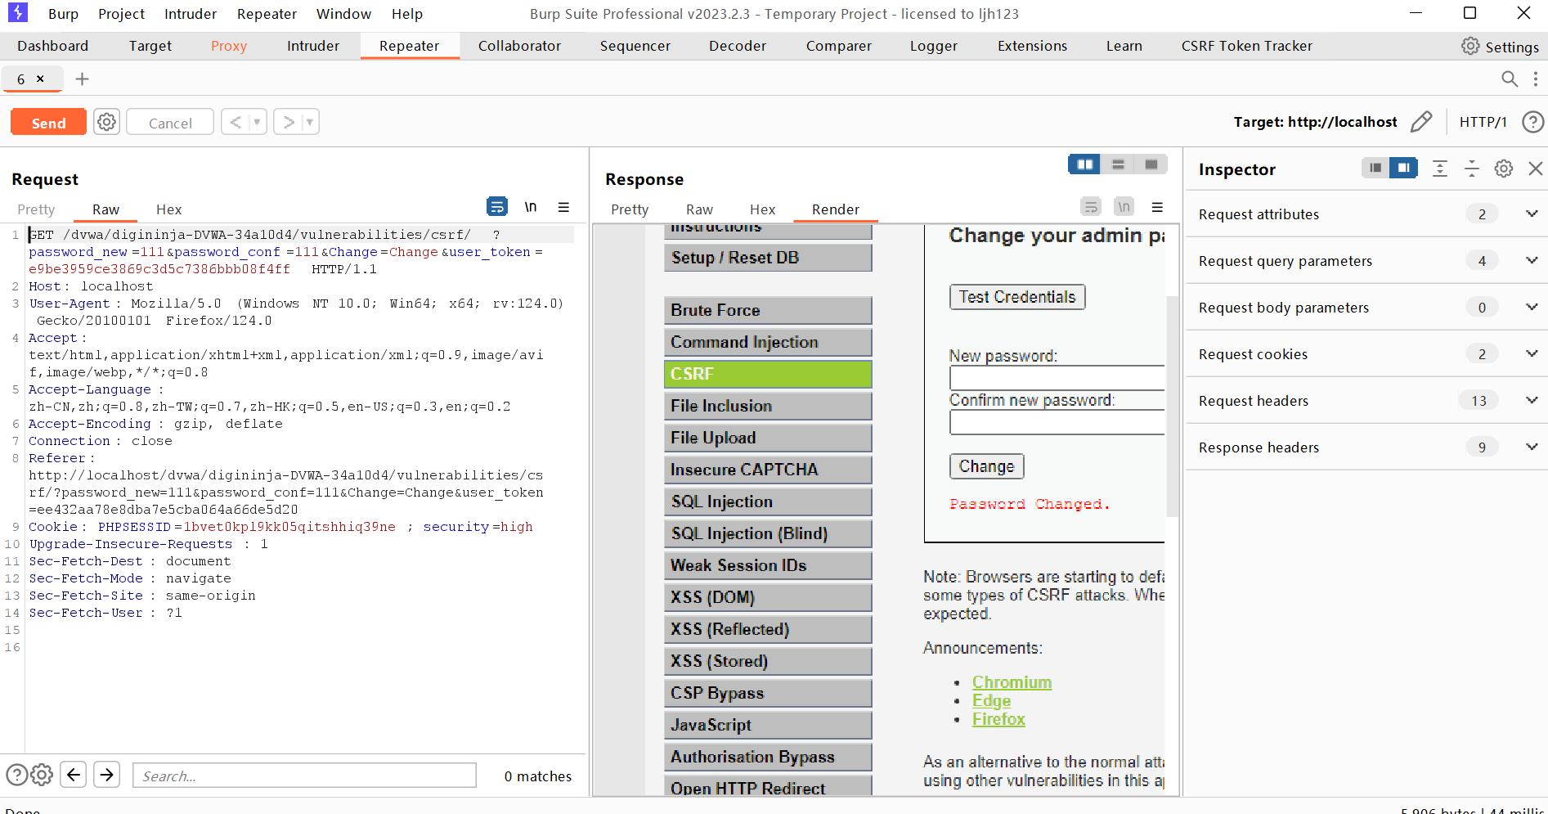Toggle response word wrap icon
The image size is (1548, 814).
[1091, 207]
